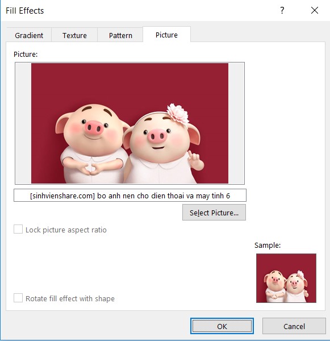The height and width of the screenshot is (341, 330).
Task: Select the Picture tab
Action: coord(166,35)
